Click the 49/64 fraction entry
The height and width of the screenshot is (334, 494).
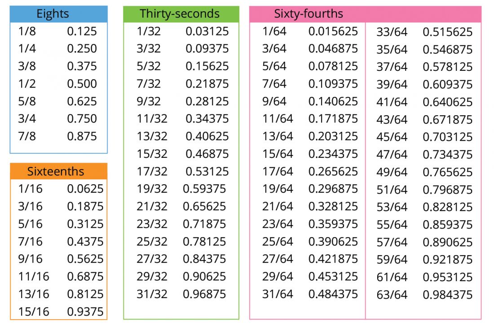click(x=392, y=172)
